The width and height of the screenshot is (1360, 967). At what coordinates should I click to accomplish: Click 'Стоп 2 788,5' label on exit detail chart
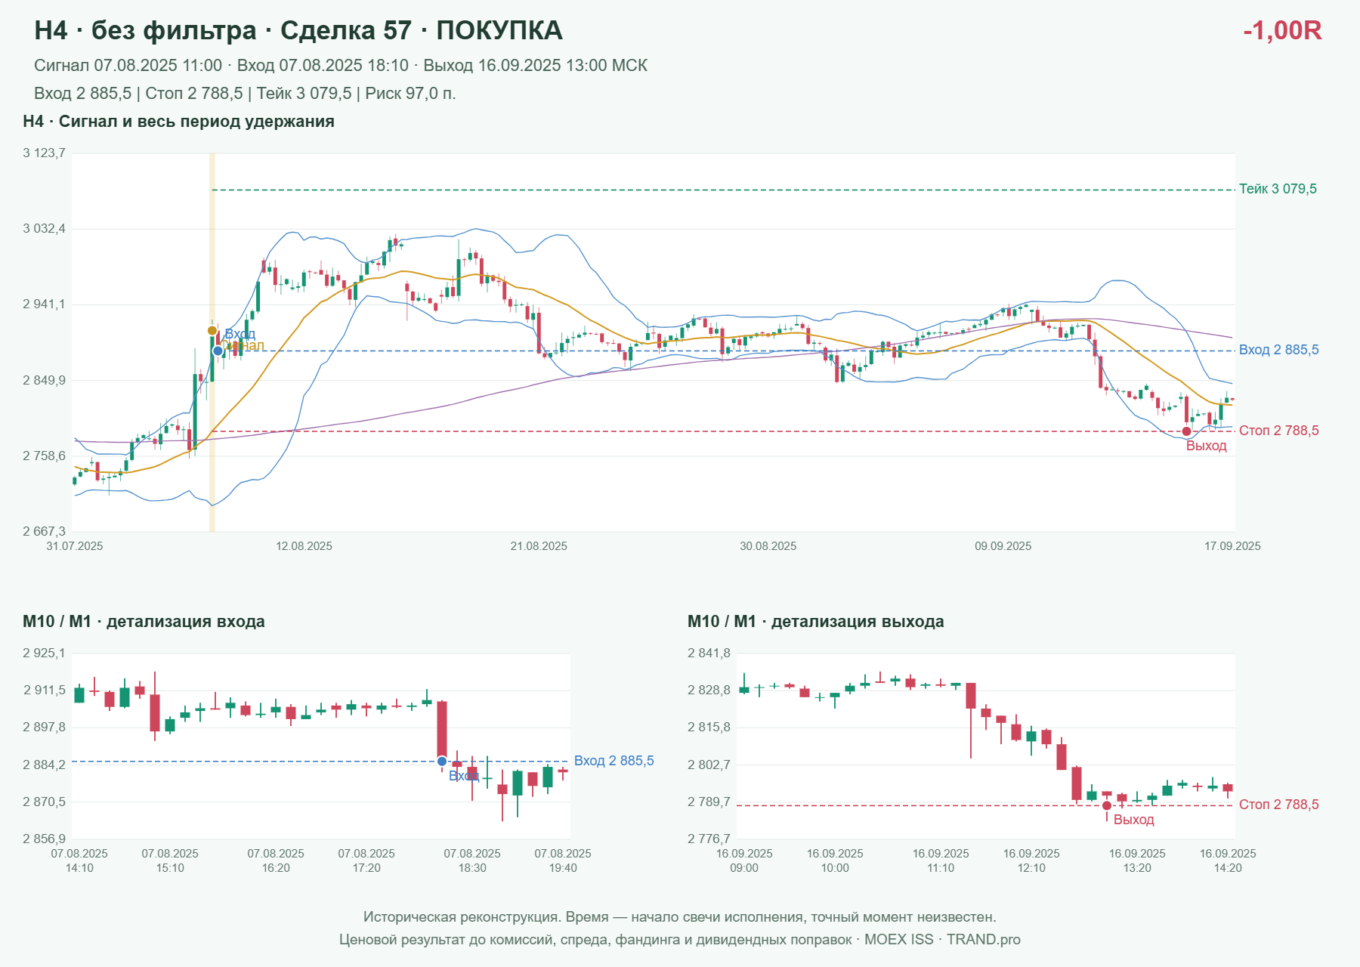(1279, 805)
